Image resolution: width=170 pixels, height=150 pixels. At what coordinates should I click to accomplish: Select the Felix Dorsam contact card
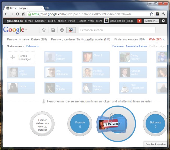point(58,57)
